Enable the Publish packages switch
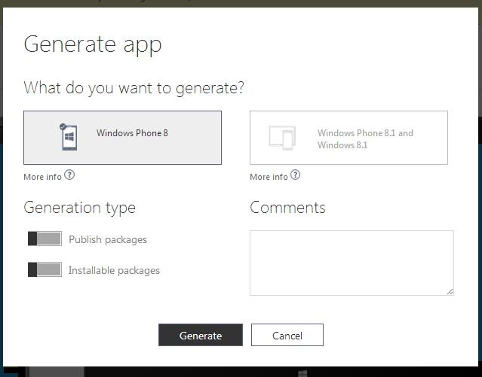This screenshot has height=377, width=482. [45, 239]
